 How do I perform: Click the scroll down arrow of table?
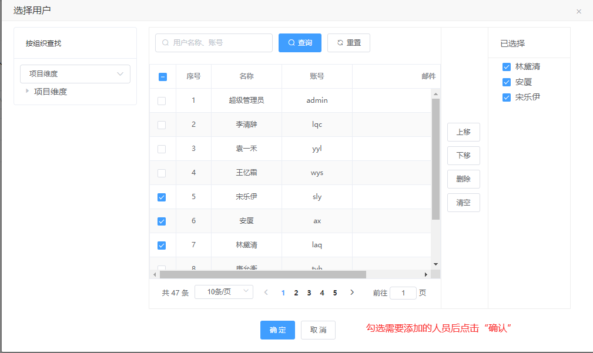[435, 264]
